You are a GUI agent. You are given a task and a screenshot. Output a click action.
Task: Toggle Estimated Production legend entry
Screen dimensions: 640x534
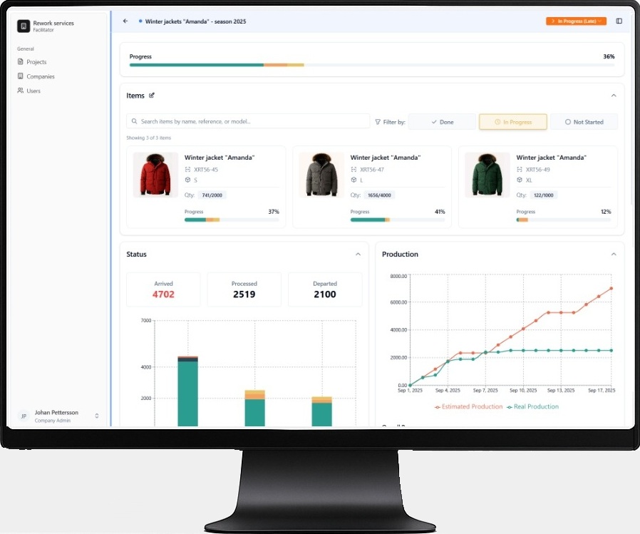[x=468, y=406]
